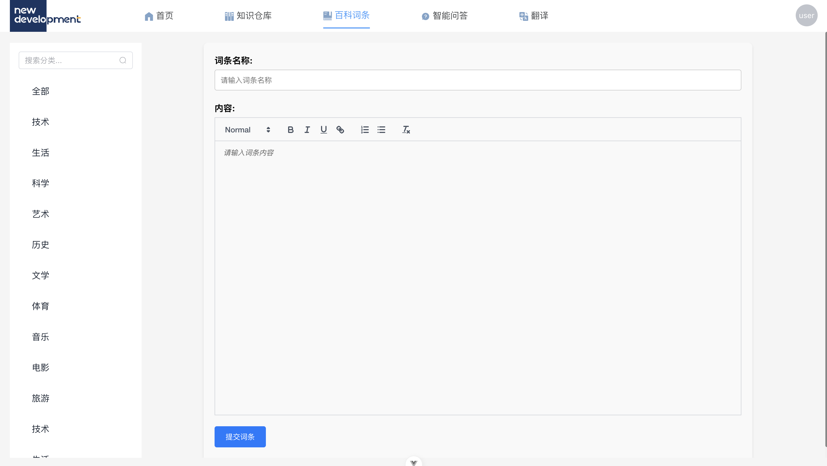Insert a hyperlink using the link icon
The width and height of the screenshot is (827, 466).
coord(340,130)
